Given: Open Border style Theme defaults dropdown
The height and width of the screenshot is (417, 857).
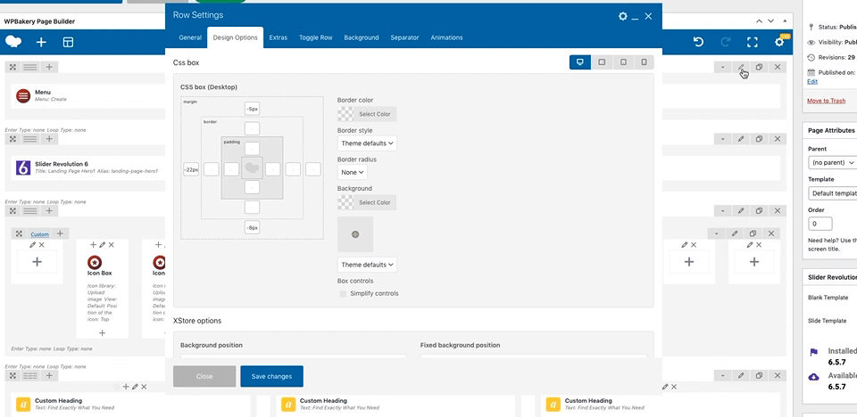Looking at the screenshot, I should 367,143.
